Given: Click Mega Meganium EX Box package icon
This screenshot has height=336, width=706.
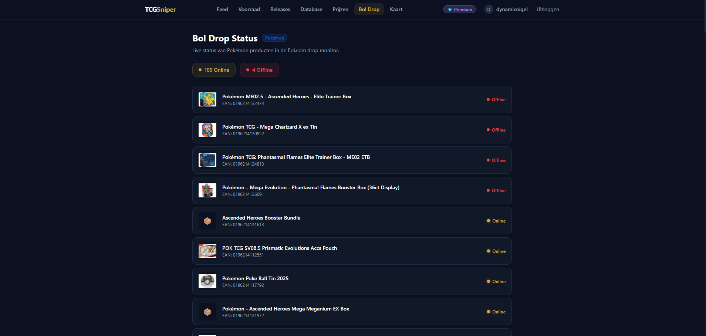Looking at the screenshot, I should [207, 312].
